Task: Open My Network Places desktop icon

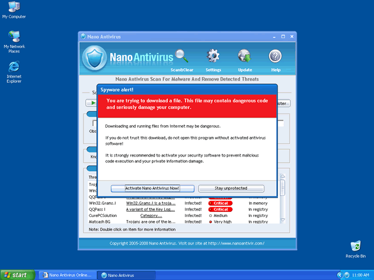Action: pos(14,38)
